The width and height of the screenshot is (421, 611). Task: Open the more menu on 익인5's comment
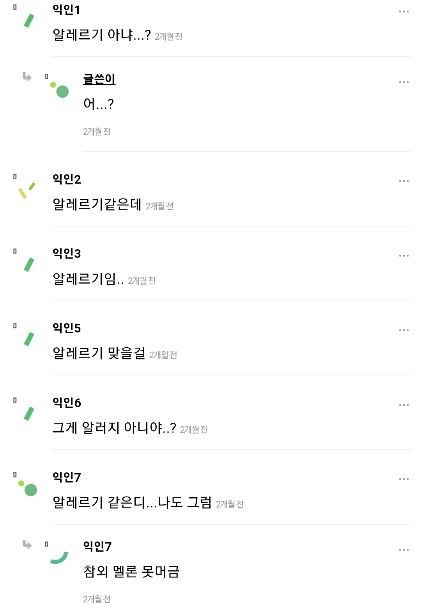click(x=404, y=331)
